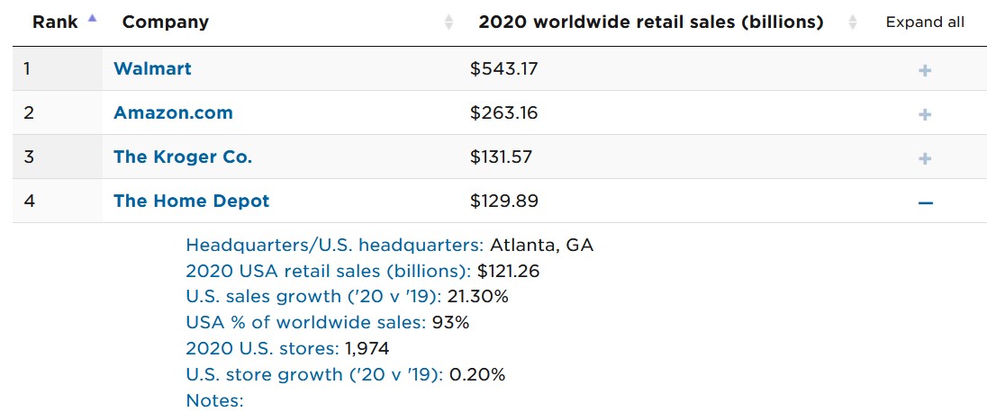Sort by Company column header
This screenshot has width=996, height=412.
tap(166, 22)
